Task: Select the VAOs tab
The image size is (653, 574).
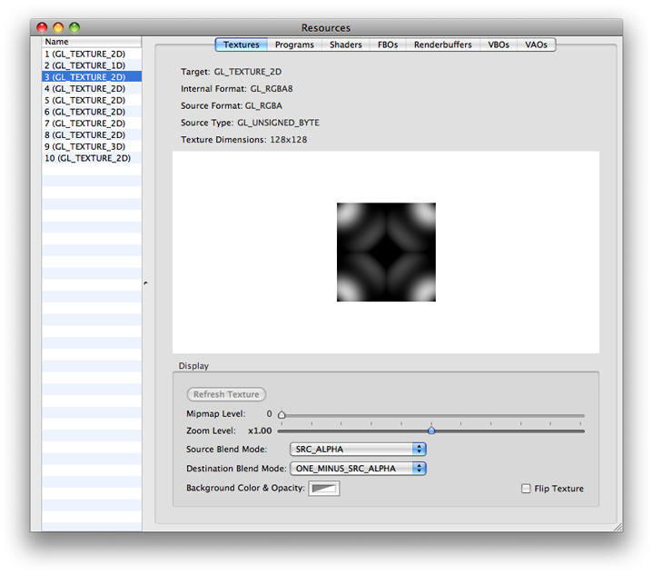Action: pyautogui.click(x=536, y=45)
